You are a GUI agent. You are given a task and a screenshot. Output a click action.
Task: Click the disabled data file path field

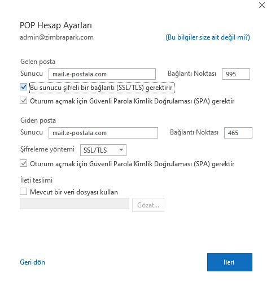[75, 204]
